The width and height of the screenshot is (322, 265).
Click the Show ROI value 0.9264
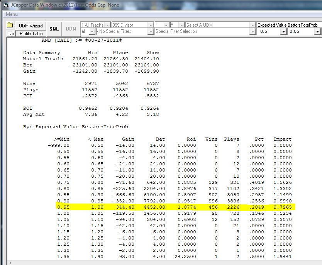[x=150, y=108]
